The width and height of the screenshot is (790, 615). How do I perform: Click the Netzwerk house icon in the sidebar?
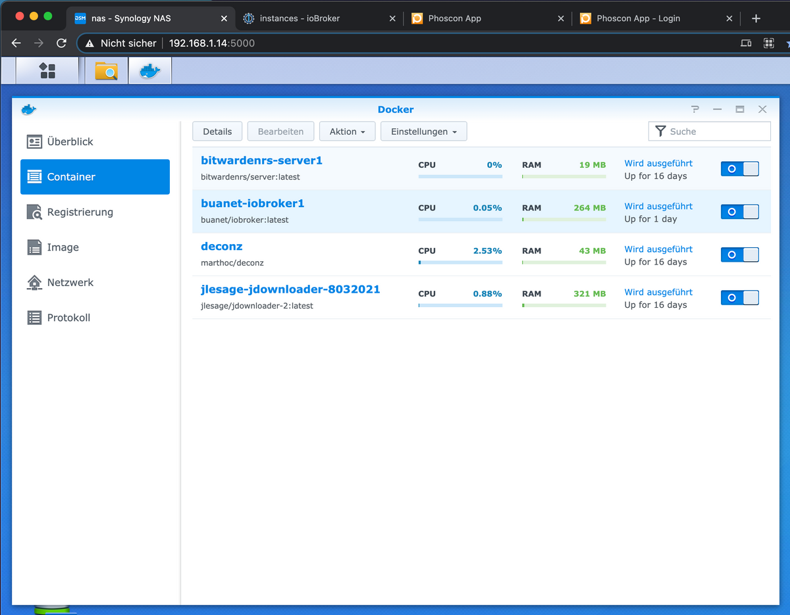(x=34, y=282)
